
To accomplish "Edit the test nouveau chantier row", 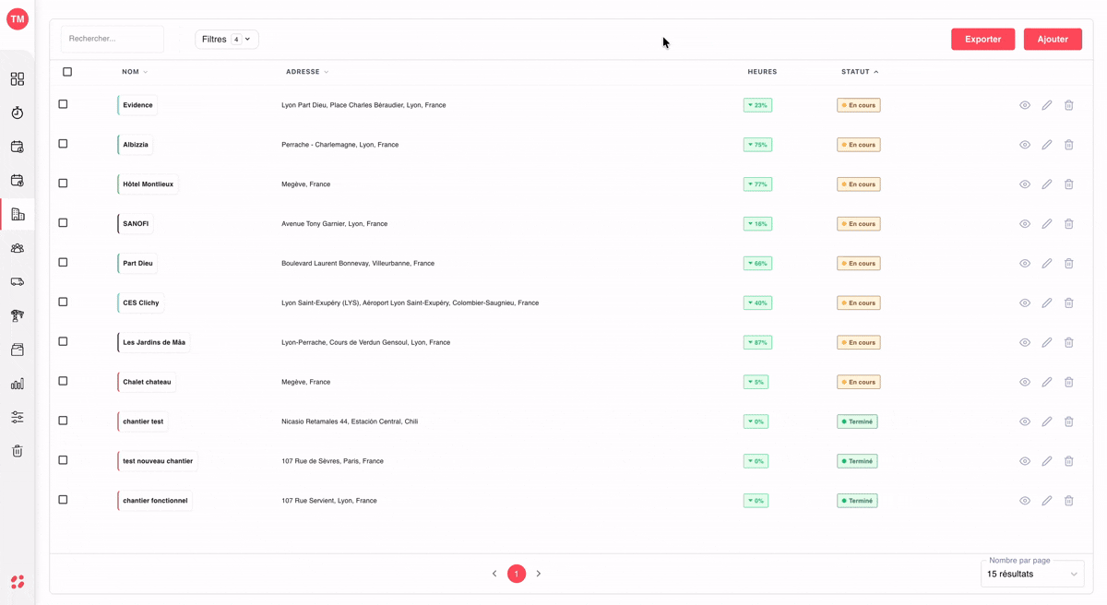I will (1047, 461).
